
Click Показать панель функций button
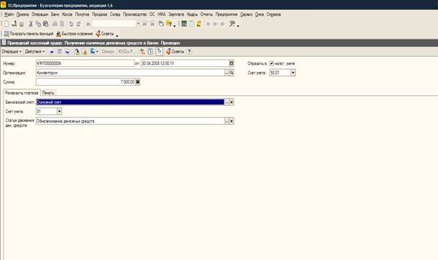tap(28, 34)
